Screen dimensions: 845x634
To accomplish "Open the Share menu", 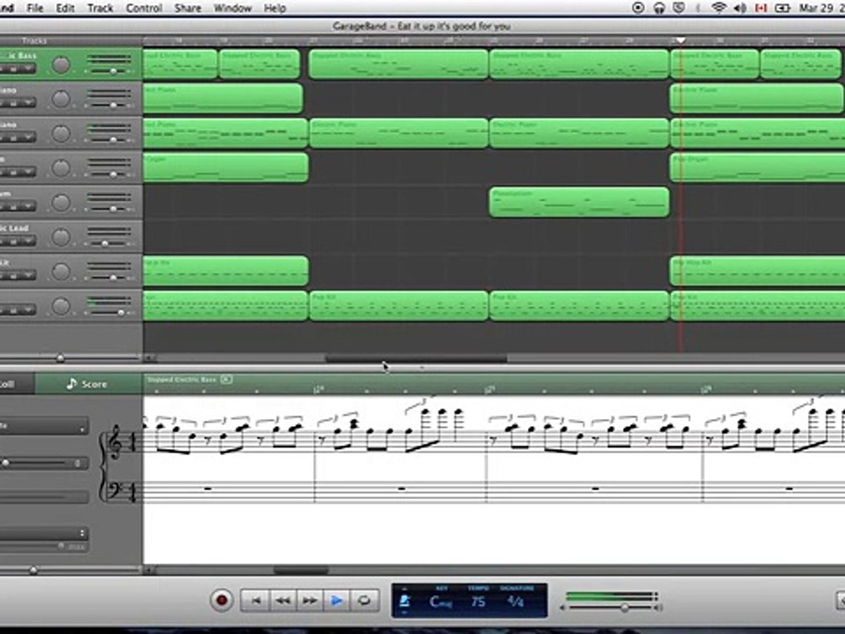I will click(188, 8).
